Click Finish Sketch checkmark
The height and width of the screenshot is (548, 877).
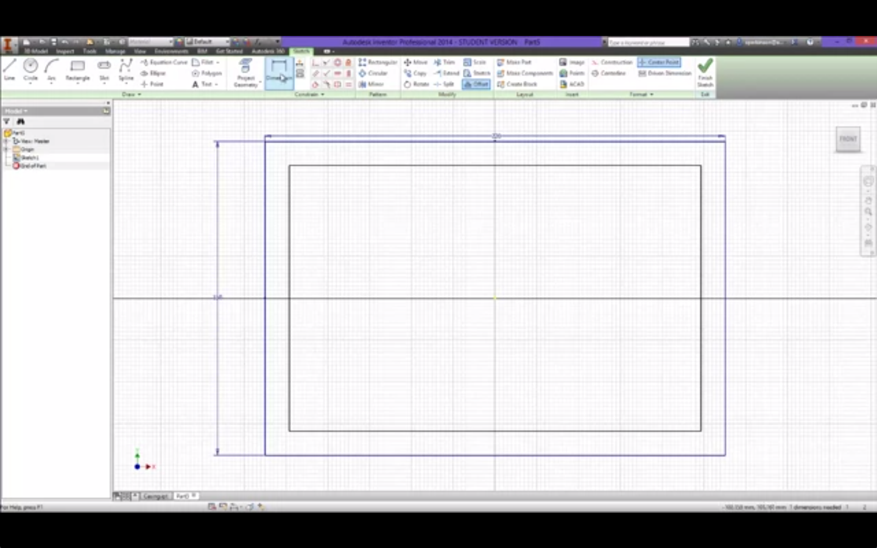705,72
